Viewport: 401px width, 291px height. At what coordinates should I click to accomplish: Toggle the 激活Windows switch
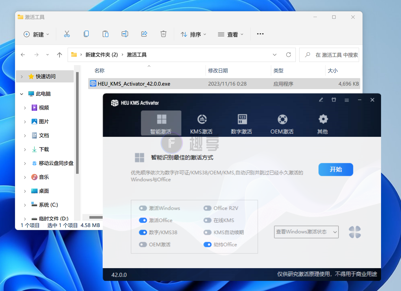coord(143,208)
